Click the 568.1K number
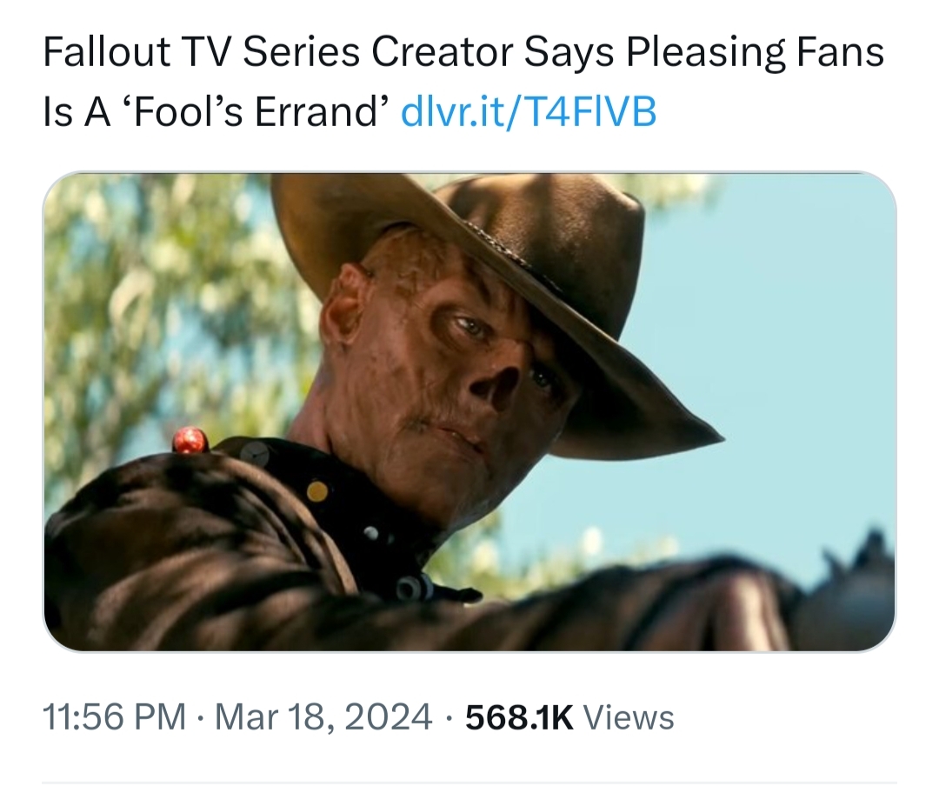The height and width of the screenshot is (786, 939). (x=519, y=717)
